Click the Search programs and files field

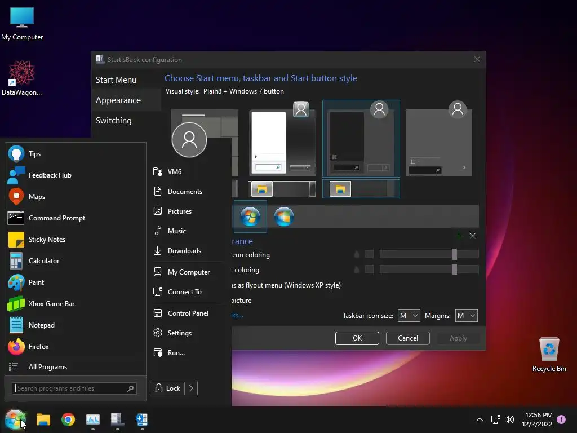74,388
